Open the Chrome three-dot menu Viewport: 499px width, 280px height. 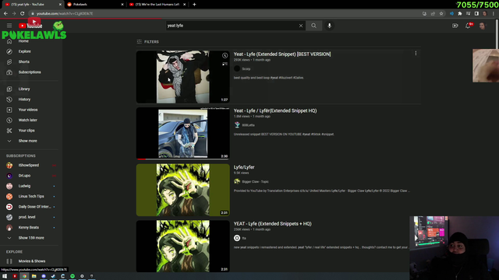tap(494, 14)
